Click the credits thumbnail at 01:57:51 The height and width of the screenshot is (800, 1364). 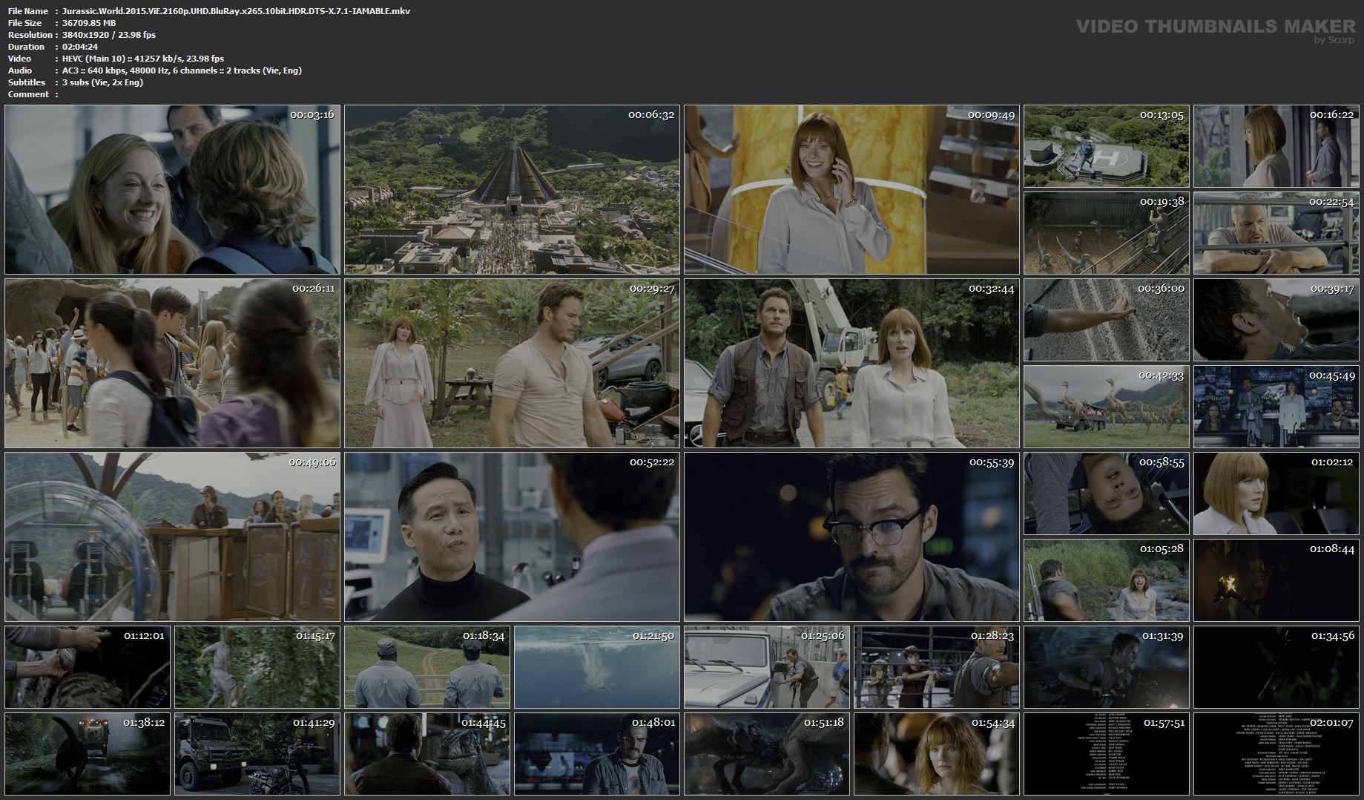1107,754
